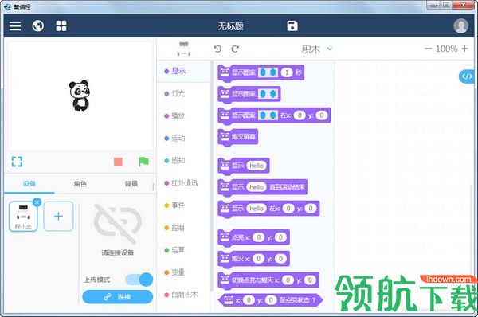Edit the x value in the show hello at xy block
The image size is (478, 317).
[x=288, y=209]
